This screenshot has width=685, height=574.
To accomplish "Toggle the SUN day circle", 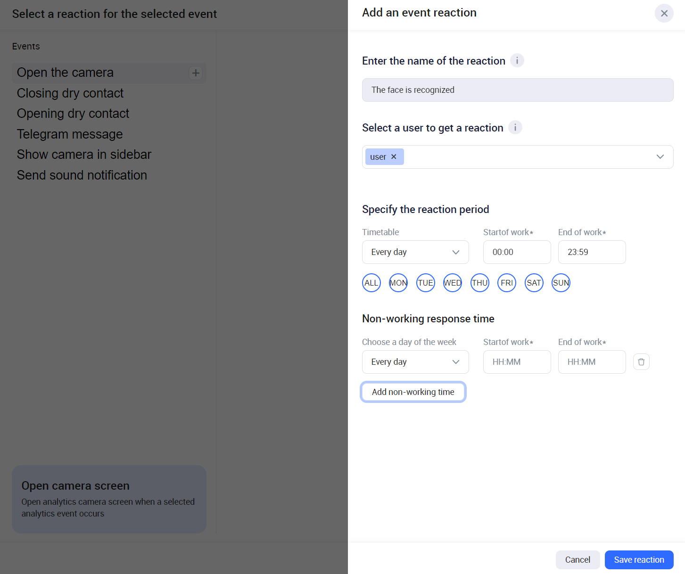I will (561, 283).
